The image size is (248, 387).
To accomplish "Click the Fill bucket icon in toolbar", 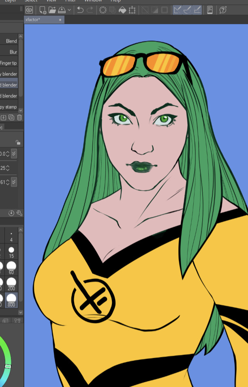I will click(x=122, y=10).
